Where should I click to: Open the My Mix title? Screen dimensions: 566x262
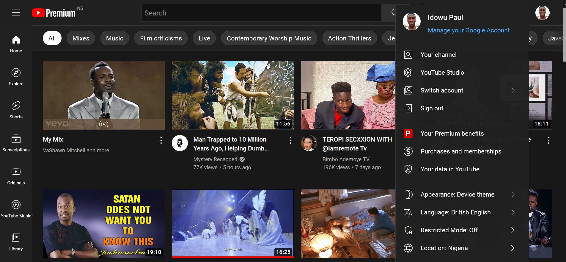53,139
